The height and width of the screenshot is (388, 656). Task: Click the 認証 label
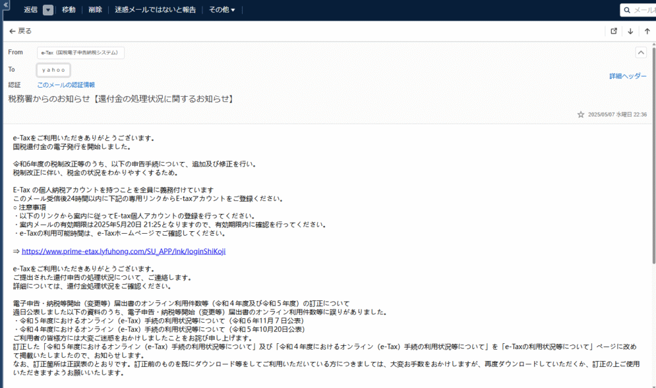pyautogui.click(x=14, y=85)
